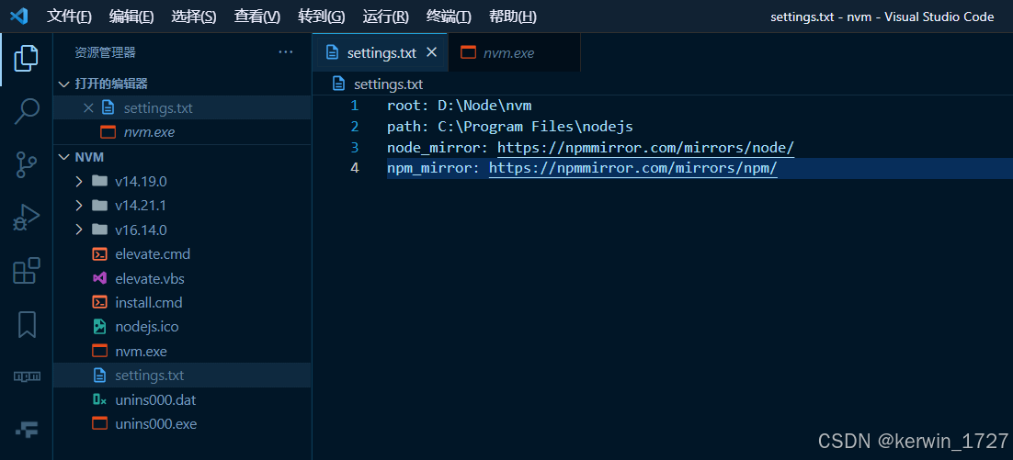Open the 转到(G) menu
The image size is (1013, 460).
coord(321,17)
